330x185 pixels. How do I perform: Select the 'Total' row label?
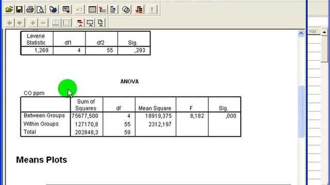(30, 132)
